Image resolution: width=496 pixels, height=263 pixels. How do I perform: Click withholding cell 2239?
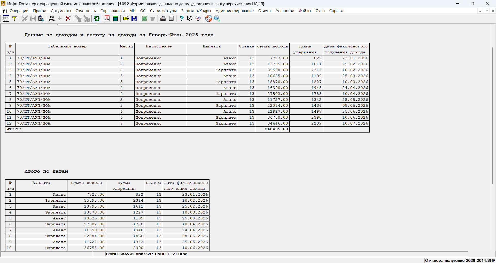pos(306,124)
